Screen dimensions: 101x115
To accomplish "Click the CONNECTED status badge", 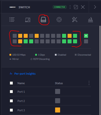I will tap(60, 7).
